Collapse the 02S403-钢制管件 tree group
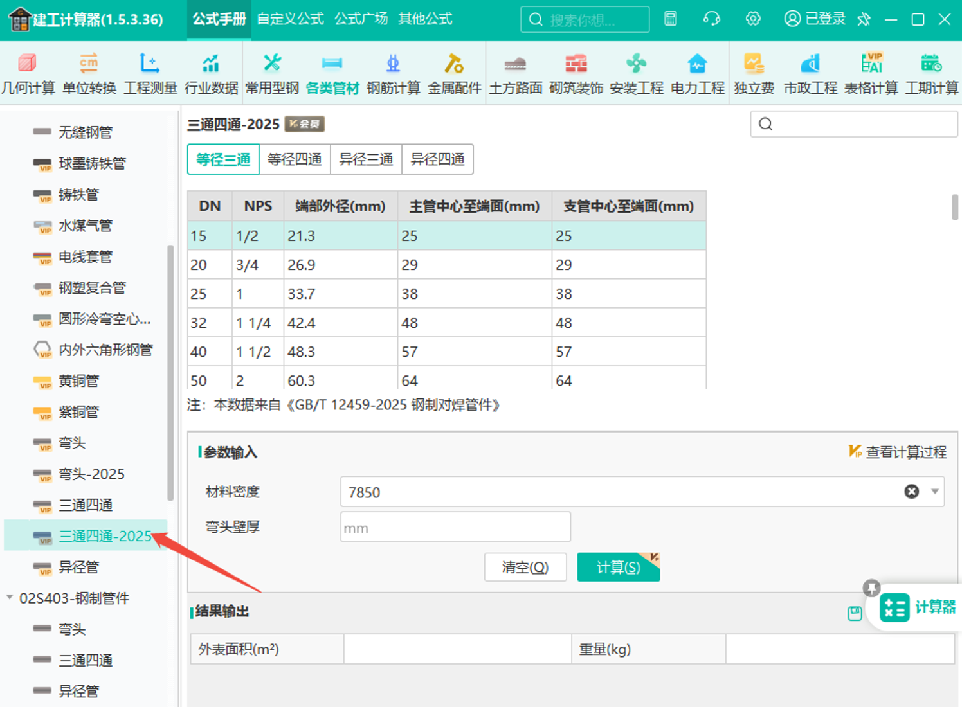 (x=10, y=598)
